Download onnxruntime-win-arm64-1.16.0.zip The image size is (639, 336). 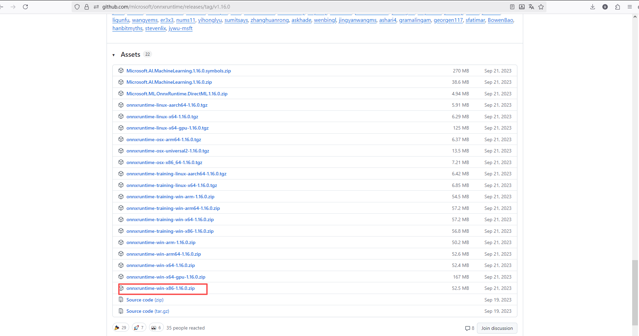coord(163,254)
